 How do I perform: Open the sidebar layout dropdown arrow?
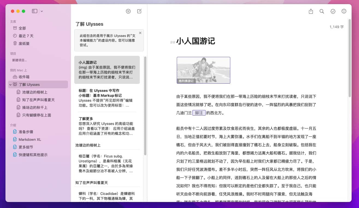(42, 11)
